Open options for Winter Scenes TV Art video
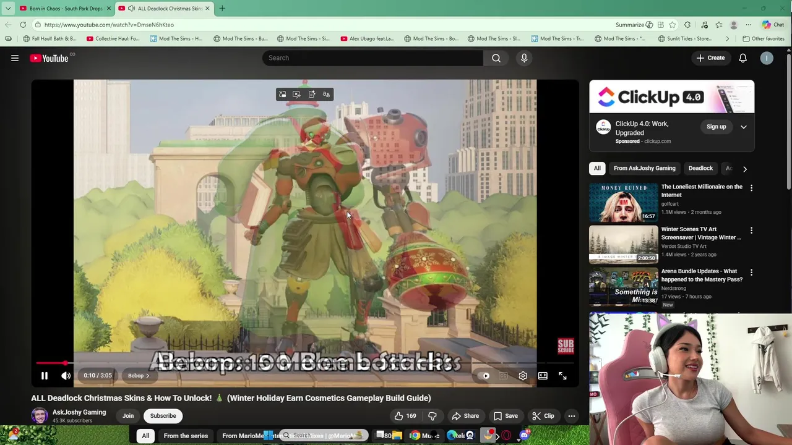The width and height of the screenshot is (792, 445). coord(751,231)
